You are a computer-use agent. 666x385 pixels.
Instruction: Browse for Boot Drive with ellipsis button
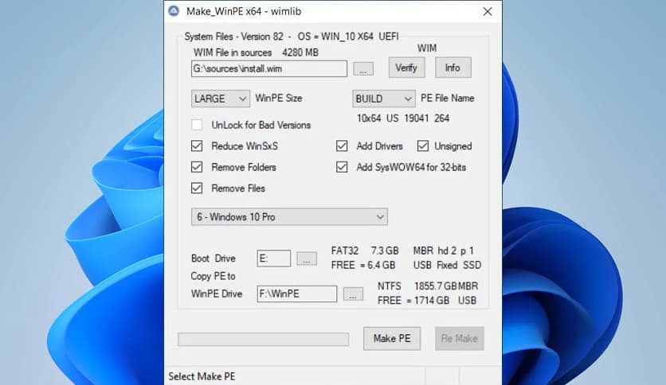(306, 259)
